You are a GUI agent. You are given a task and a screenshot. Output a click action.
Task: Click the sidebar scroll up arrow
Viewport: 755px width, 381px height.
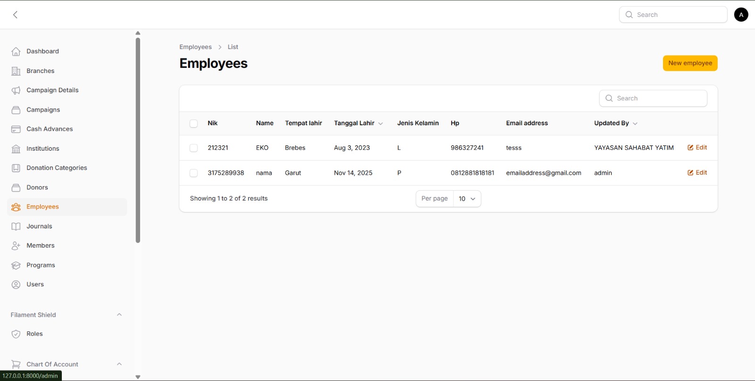138,33
